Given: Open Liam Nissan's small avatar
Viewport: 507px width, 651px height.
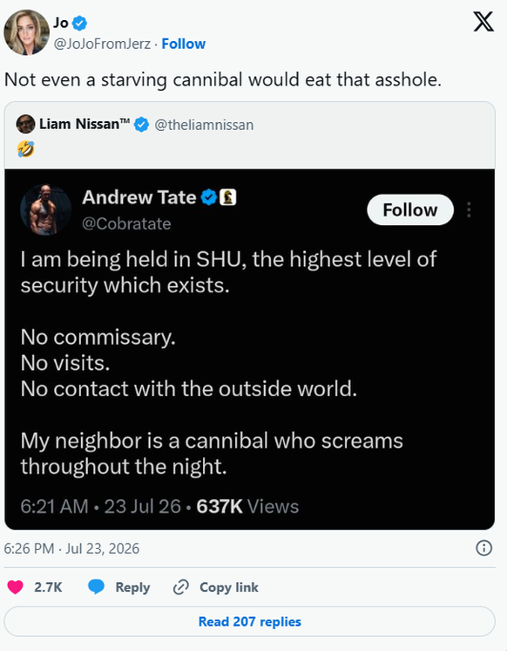Looking at the screenshot, I should click(x=25, y=124).
